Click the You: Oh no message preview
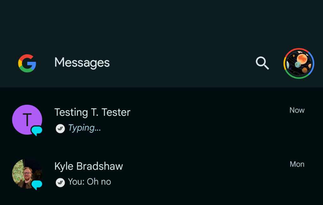This screenshot has height=205, width=323. click(89, 182)
